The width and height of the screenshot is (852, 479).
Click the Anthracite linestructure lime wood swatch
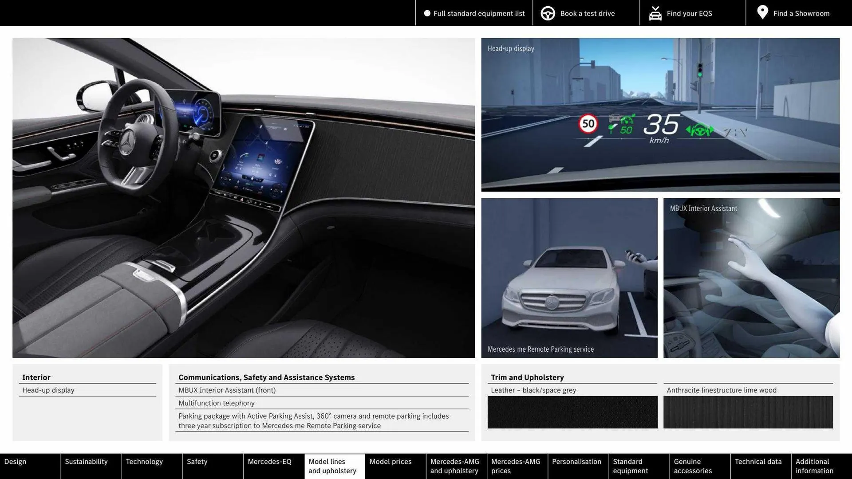point(748,412)
